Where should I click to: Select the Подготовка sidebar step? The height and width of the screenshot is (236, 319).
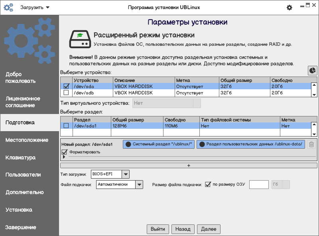30,122
